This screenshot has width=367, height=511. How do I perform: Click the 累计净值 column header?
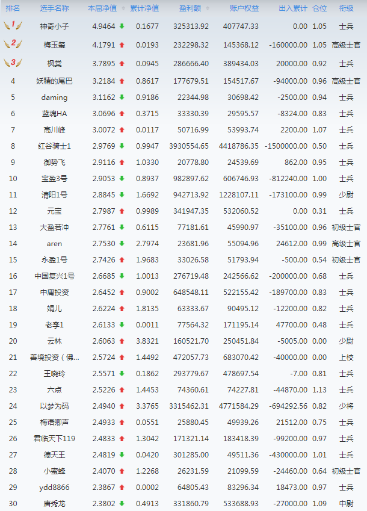point(144,8)
